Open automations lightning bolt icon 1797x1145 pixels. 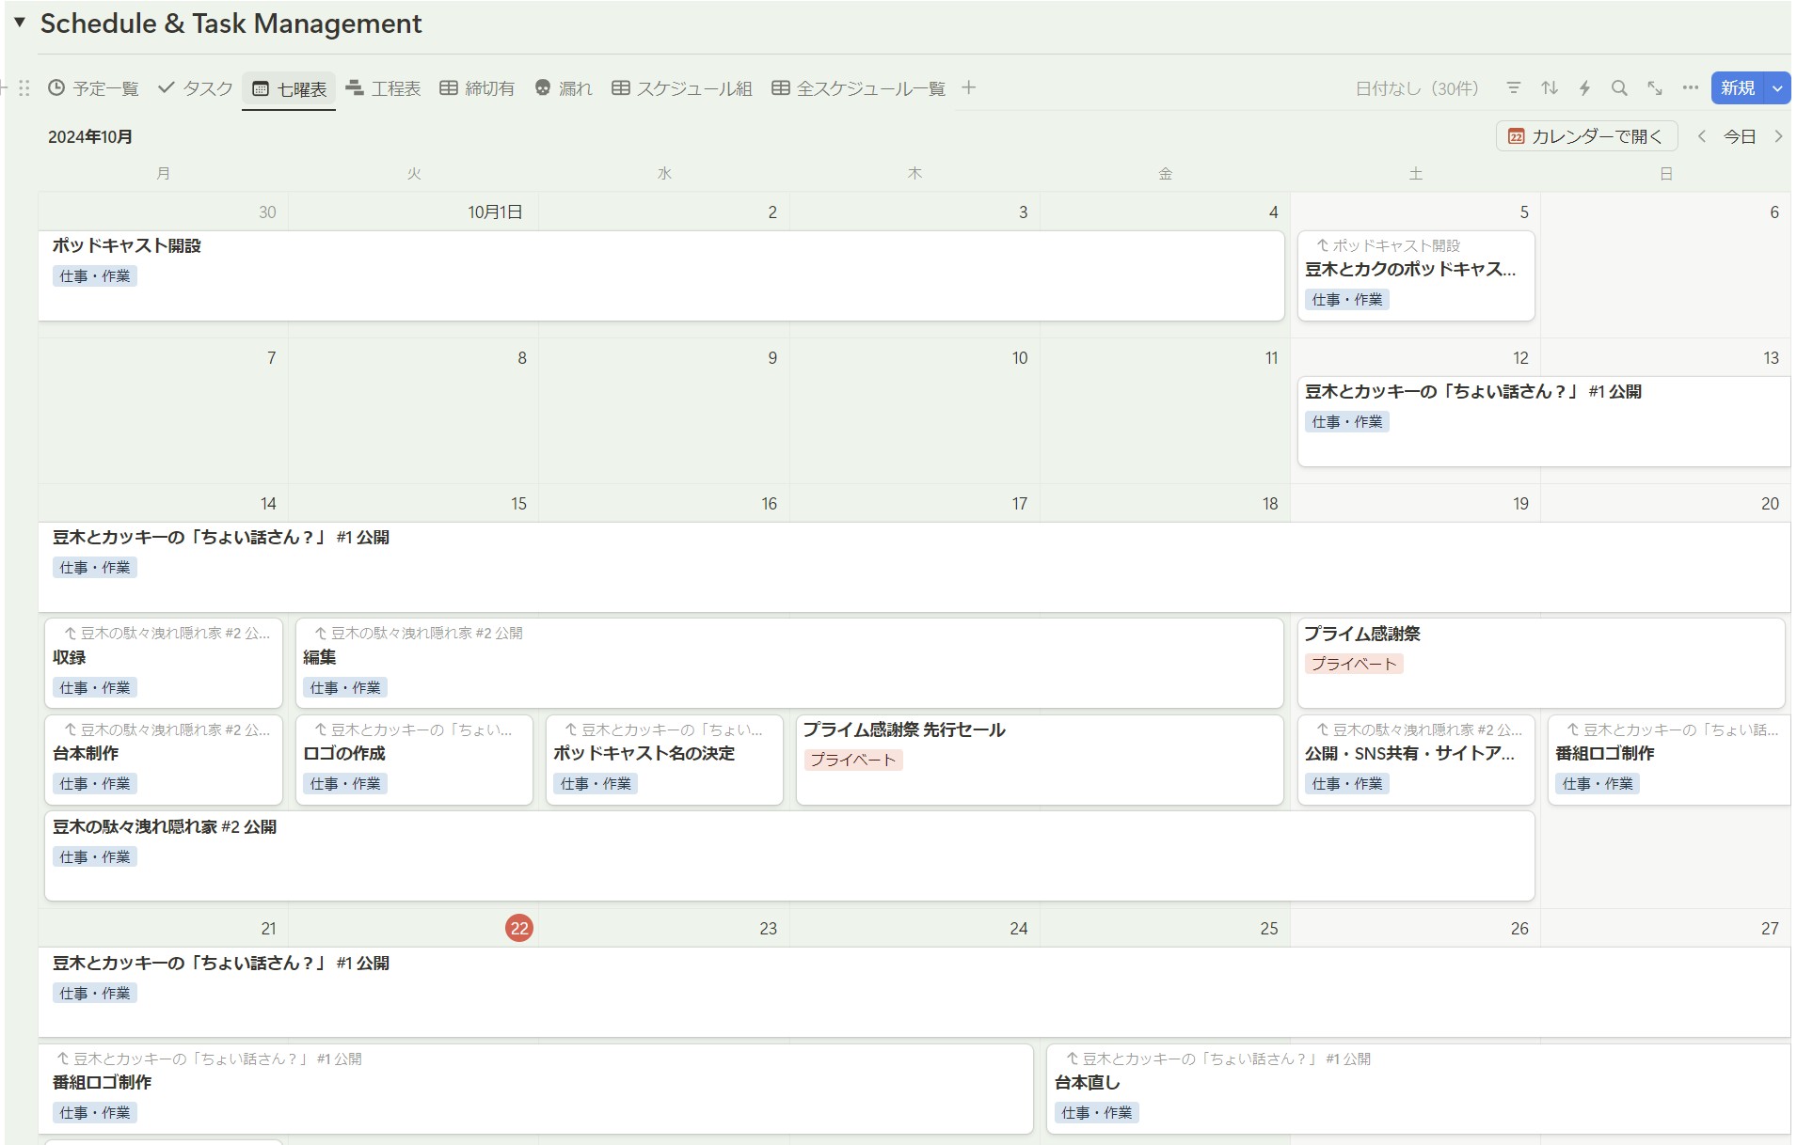(x=1584, y=88)
